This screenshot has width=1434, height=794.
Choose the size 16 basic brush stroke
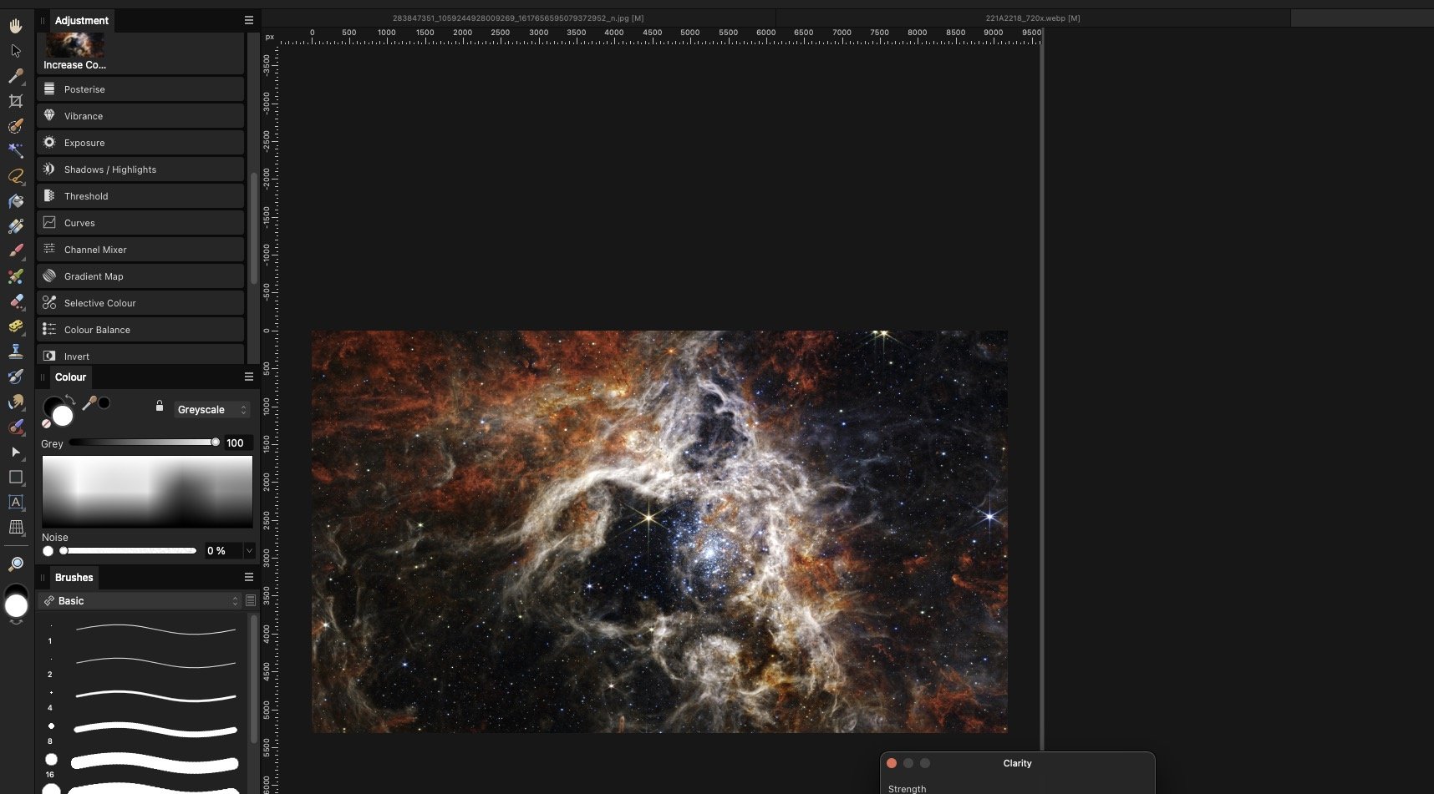pos(155,762)
